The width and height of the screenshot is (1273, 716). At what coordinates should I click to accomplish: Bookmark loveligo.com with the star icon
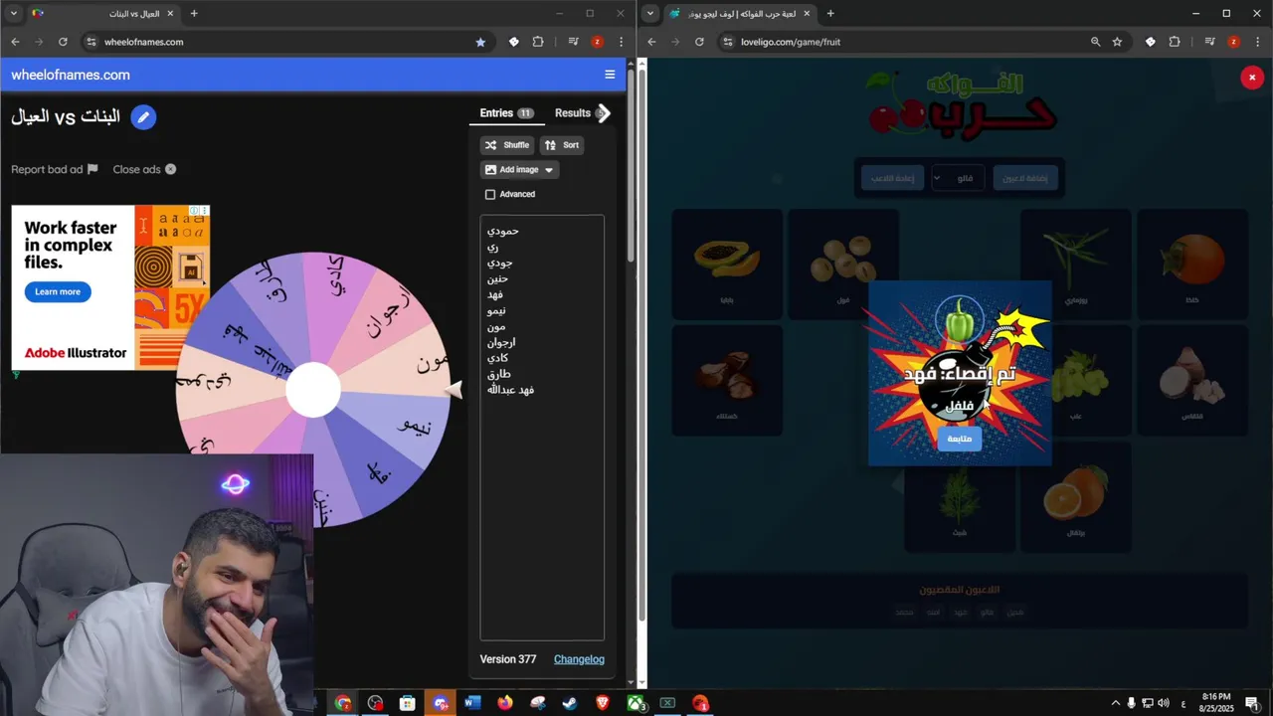point(1117,42)
